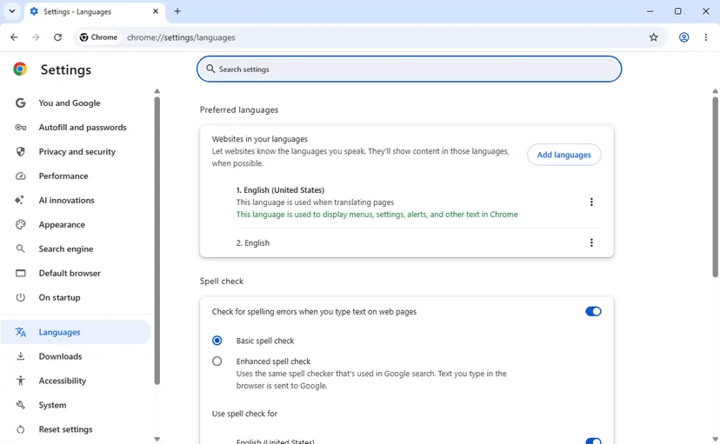This screenshot has width=720, height=444.
Task: Open more actions for 2. English
Action: pos(591,242)
